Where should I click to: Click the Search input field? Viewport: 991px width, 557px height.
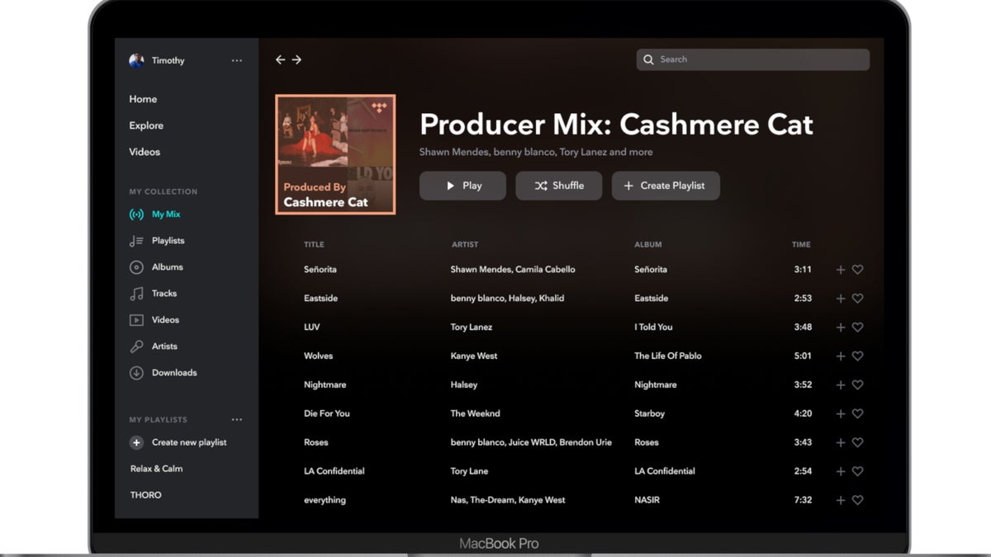(753, 59)
